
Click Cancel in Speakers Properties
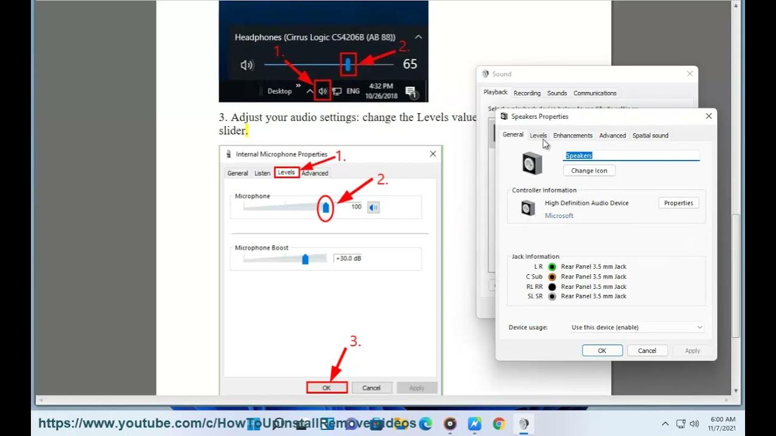click(x=647, y=351)
